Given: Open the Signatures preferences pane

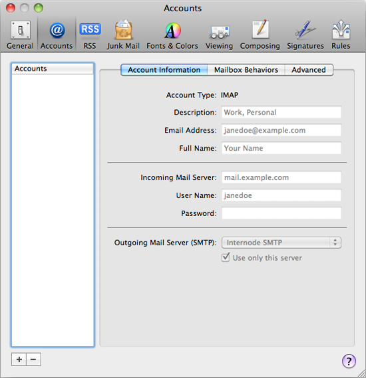Looking at the screenshot, I should pyautogui.click(x=305, y=35).
